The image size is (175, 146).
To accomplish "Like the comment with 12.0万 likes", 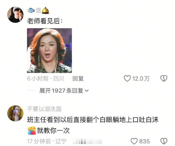I will pos(127,78).
